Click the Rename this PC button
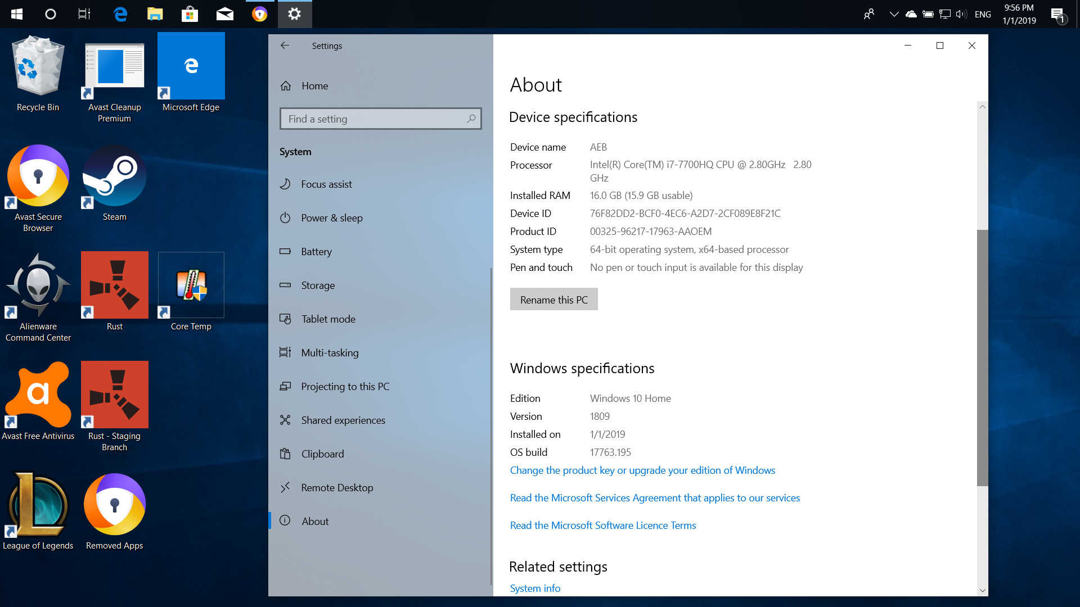 [553, 299]
